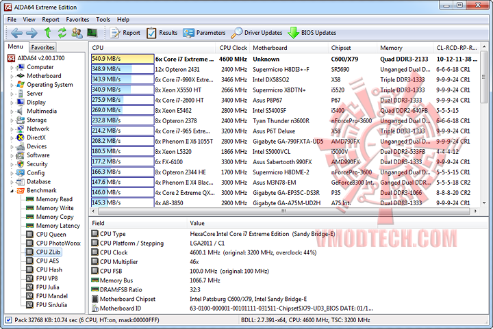Sort by the Chipset column header

tap(352, 48)
